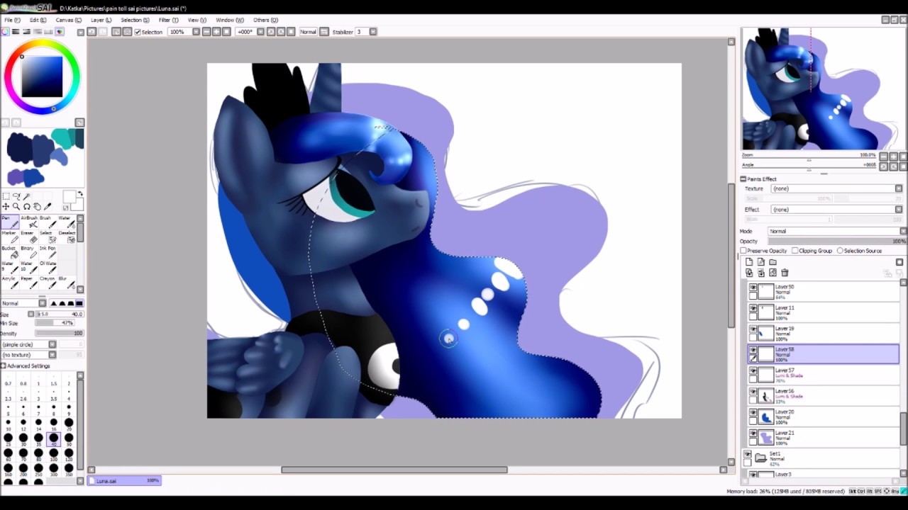Image resolution: width=908 pixels, height=510 pixels.
Task: Open the brush blend mode Normal dropdown
Action: click(x=23, y=303)
